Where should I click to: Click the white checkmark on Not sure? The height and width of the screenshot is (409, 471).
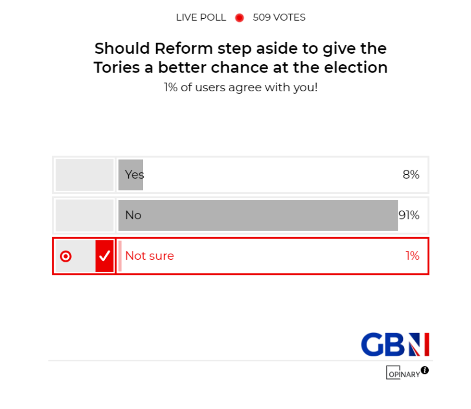[x=104, y=256]
